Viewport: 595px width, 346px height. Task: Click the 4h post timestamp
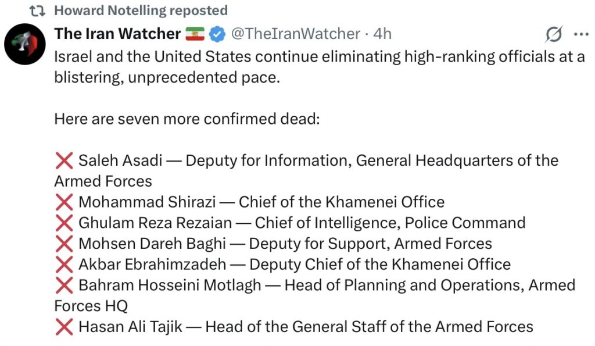tap(382, 34)
